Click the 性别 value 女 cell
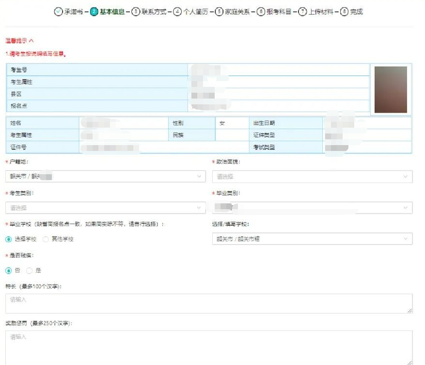 232,123
